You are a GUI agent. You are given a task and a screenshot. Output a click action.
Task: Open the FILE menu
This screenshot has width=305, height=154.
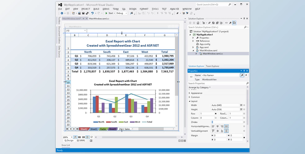(60, 9)
